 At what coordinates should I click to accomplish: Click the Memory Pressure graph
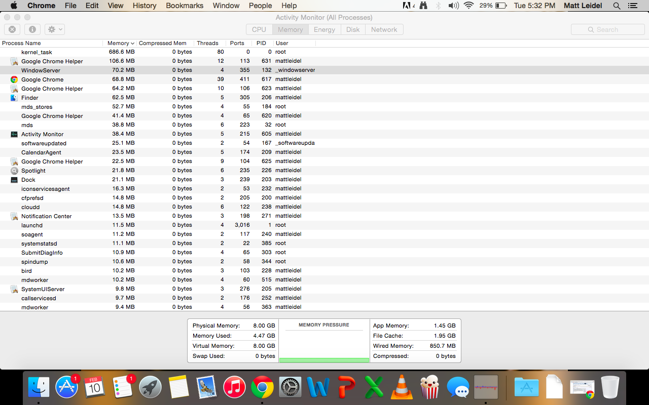click(x=324, y=341)
